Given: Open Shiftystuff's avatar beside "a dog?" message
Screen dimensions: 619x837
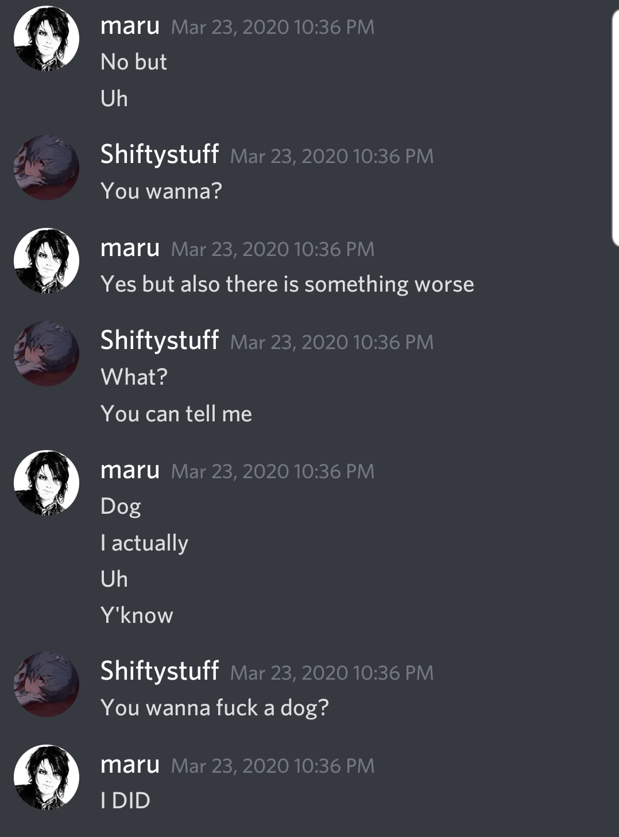Looking at the screenshot, I should tap(47, 684).
